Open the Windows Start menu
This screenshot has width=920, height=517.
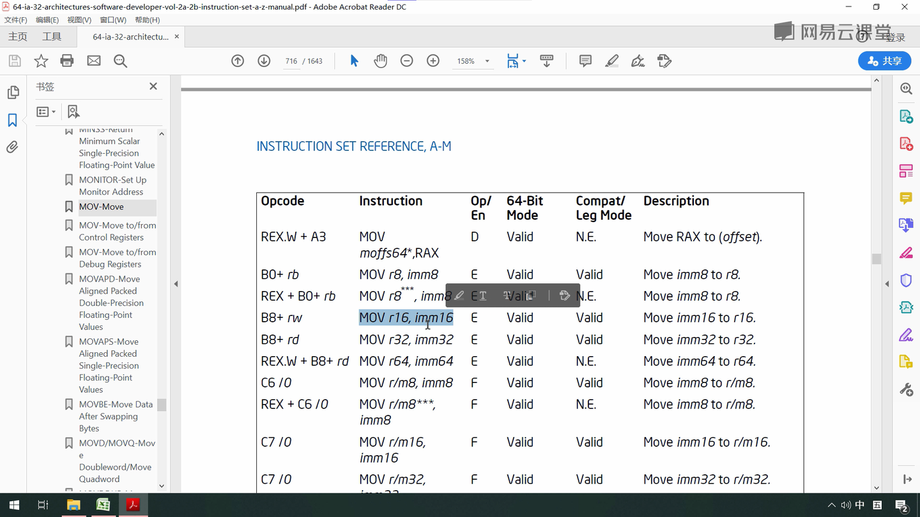coord(14,505)
